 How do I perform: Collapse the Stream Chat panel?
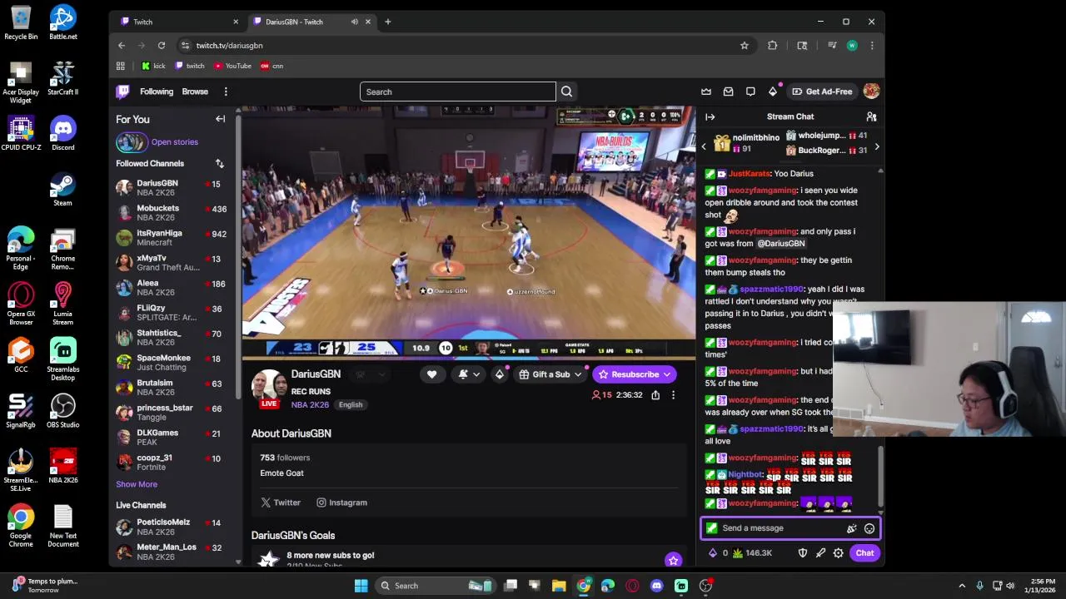click(x=710, y=116)
